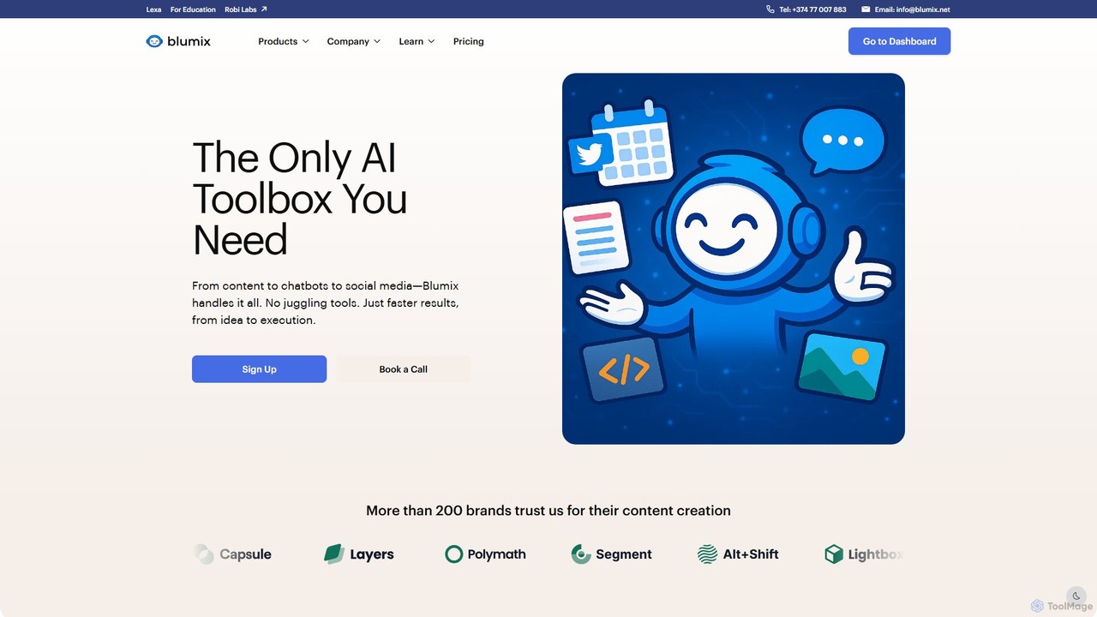Click the blumix logo icon
Image resolution: width=1097 pixels, height=617 pixels.
pyautogui.click(x=154, y=41)
